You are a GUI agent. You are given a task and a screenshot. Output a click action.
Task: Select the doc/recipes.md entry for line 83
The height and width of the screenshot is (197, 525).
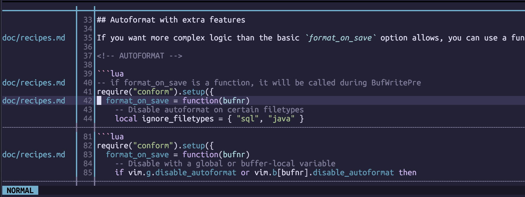(x=34, y=155)
